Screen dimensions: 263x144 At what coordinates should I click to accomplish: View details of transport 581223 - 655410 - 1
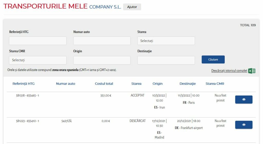point(244,125)
